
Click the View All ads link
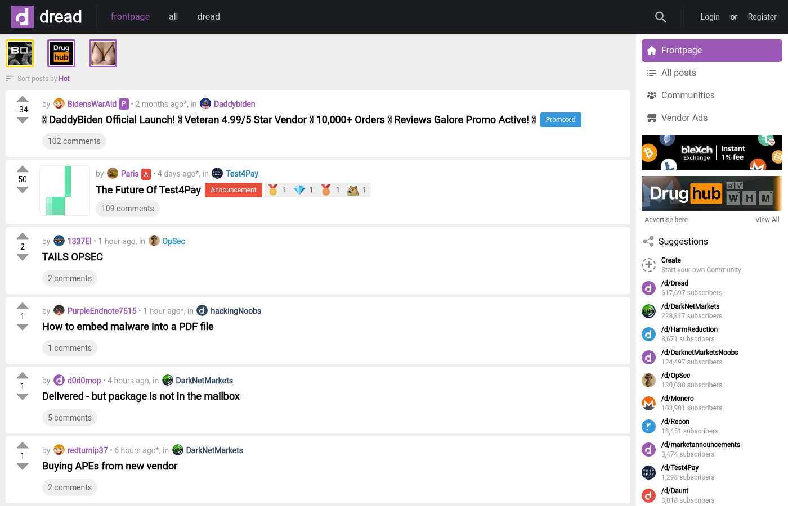(767, 220)
